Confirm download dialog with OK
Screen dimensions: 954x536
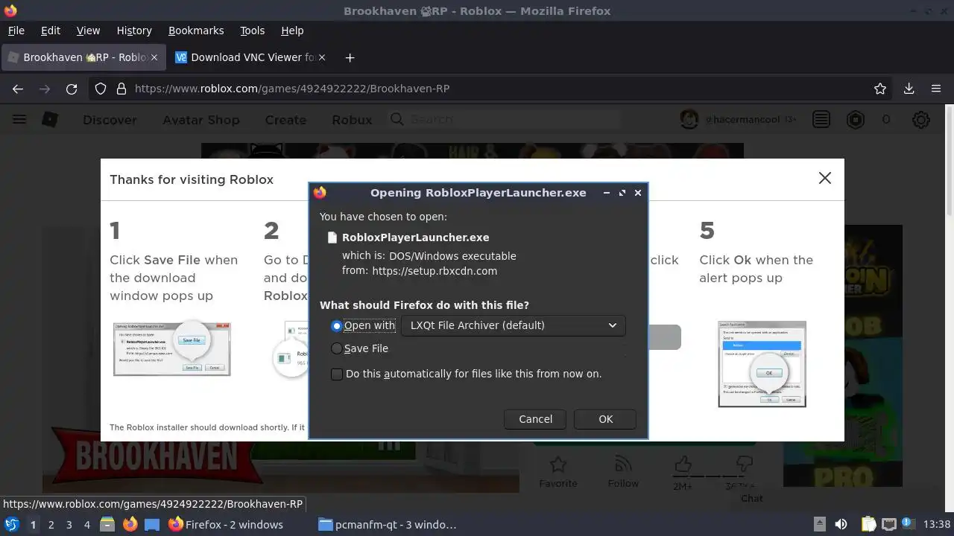[605, 419]
